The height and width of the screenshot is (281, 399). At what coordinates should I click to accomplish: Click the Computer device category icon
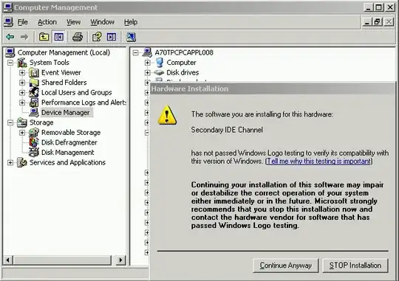(x=160, y=63)
